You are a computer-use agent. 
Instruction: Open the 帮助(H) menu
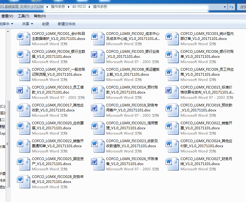tap(40, 16)
